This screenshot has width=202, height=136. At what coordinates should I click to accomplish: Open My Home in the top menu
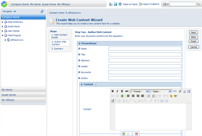[x=35, y=4]
